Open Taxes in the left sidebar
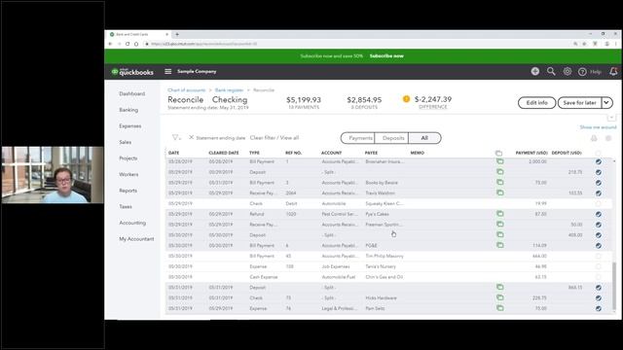623x350 pixels. point(126,207)
